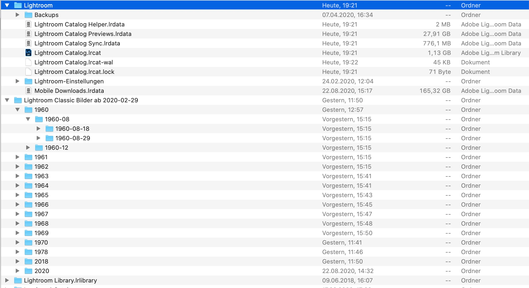Expand the Lightroom-Einstellungen folder
Screen dimensions: 529x288
coord(17,81)
